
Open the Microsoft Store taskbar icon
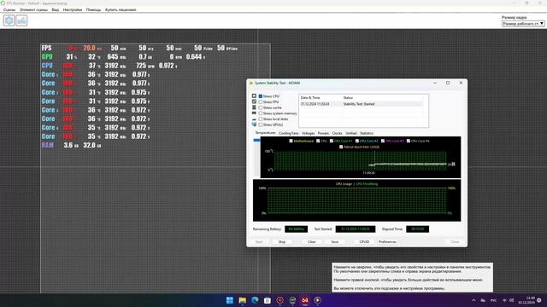point(268,300)
